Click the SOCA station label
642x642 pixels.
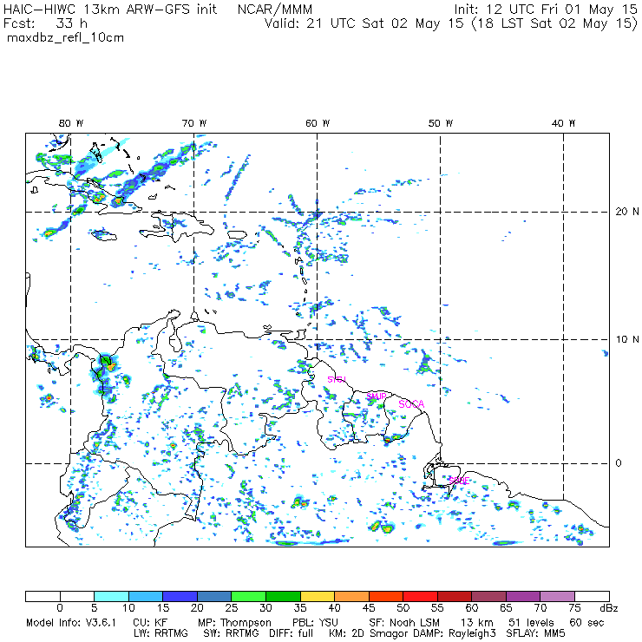(411, 404)
